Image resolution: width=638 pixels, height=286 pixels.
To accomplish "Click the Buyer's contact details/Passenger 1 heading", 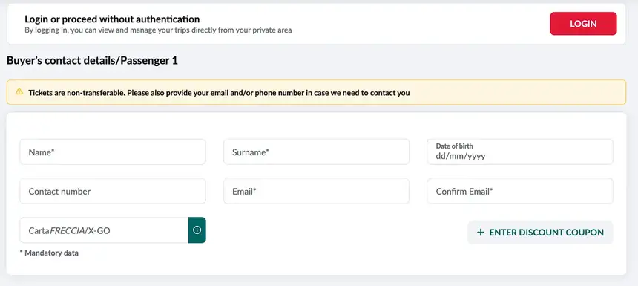I will 93,61.
